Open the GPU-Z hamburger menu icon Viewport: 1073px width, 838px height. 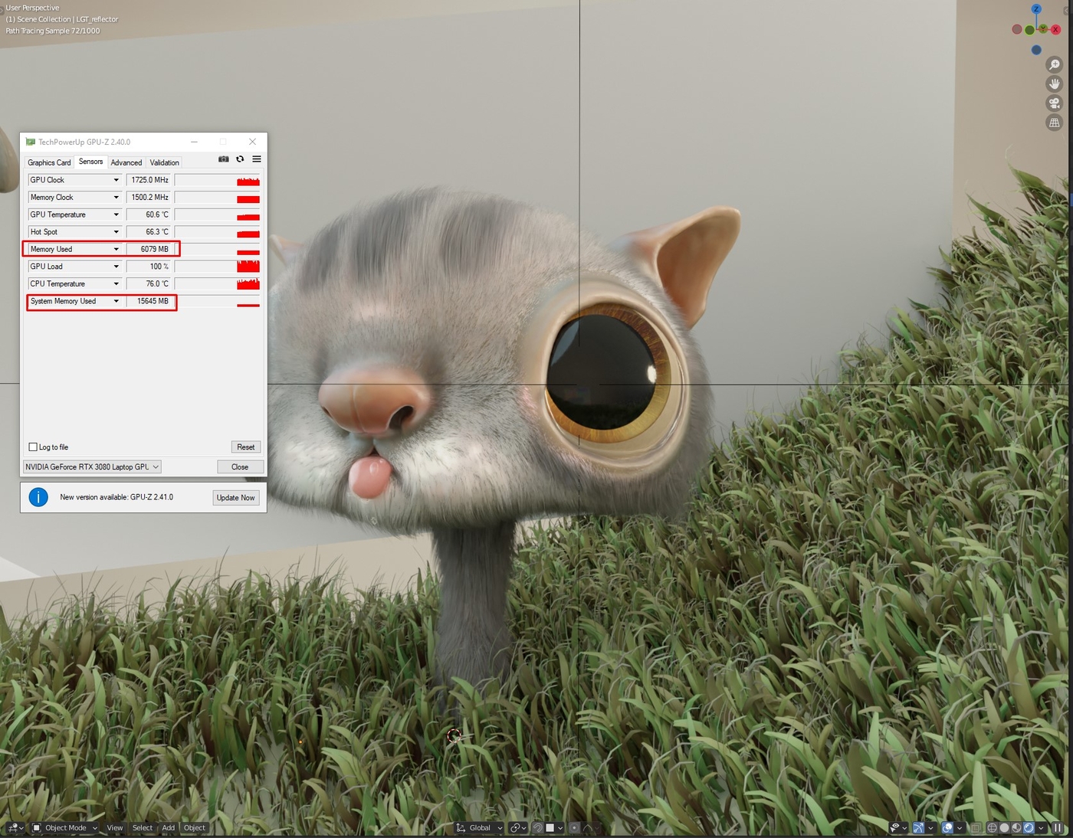pyautogui.click(x=257, y=159)
